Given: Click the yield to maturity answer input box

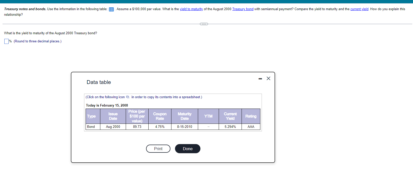Looking at the screenshot, I should (6, 41).
